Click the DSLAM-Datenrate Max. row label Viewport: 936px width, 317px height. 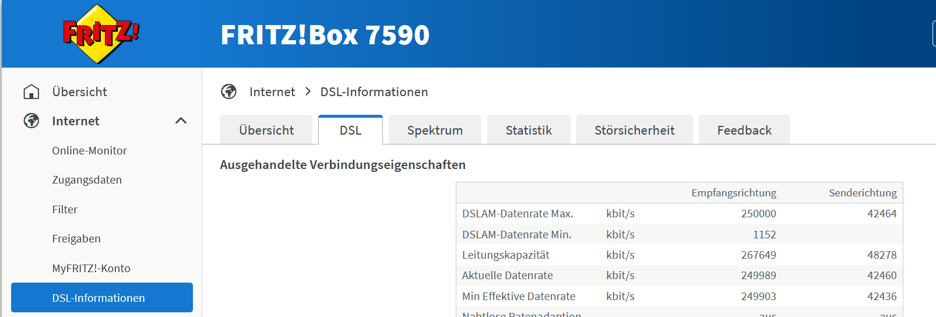(x=518, y=214)
